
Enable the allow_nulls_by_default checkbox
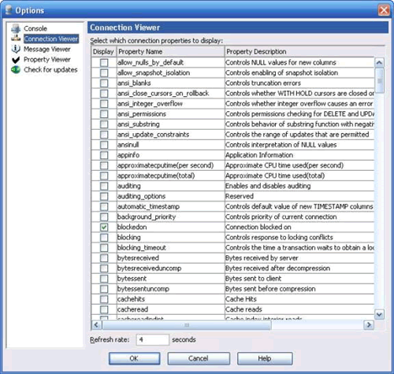[104, 62]
